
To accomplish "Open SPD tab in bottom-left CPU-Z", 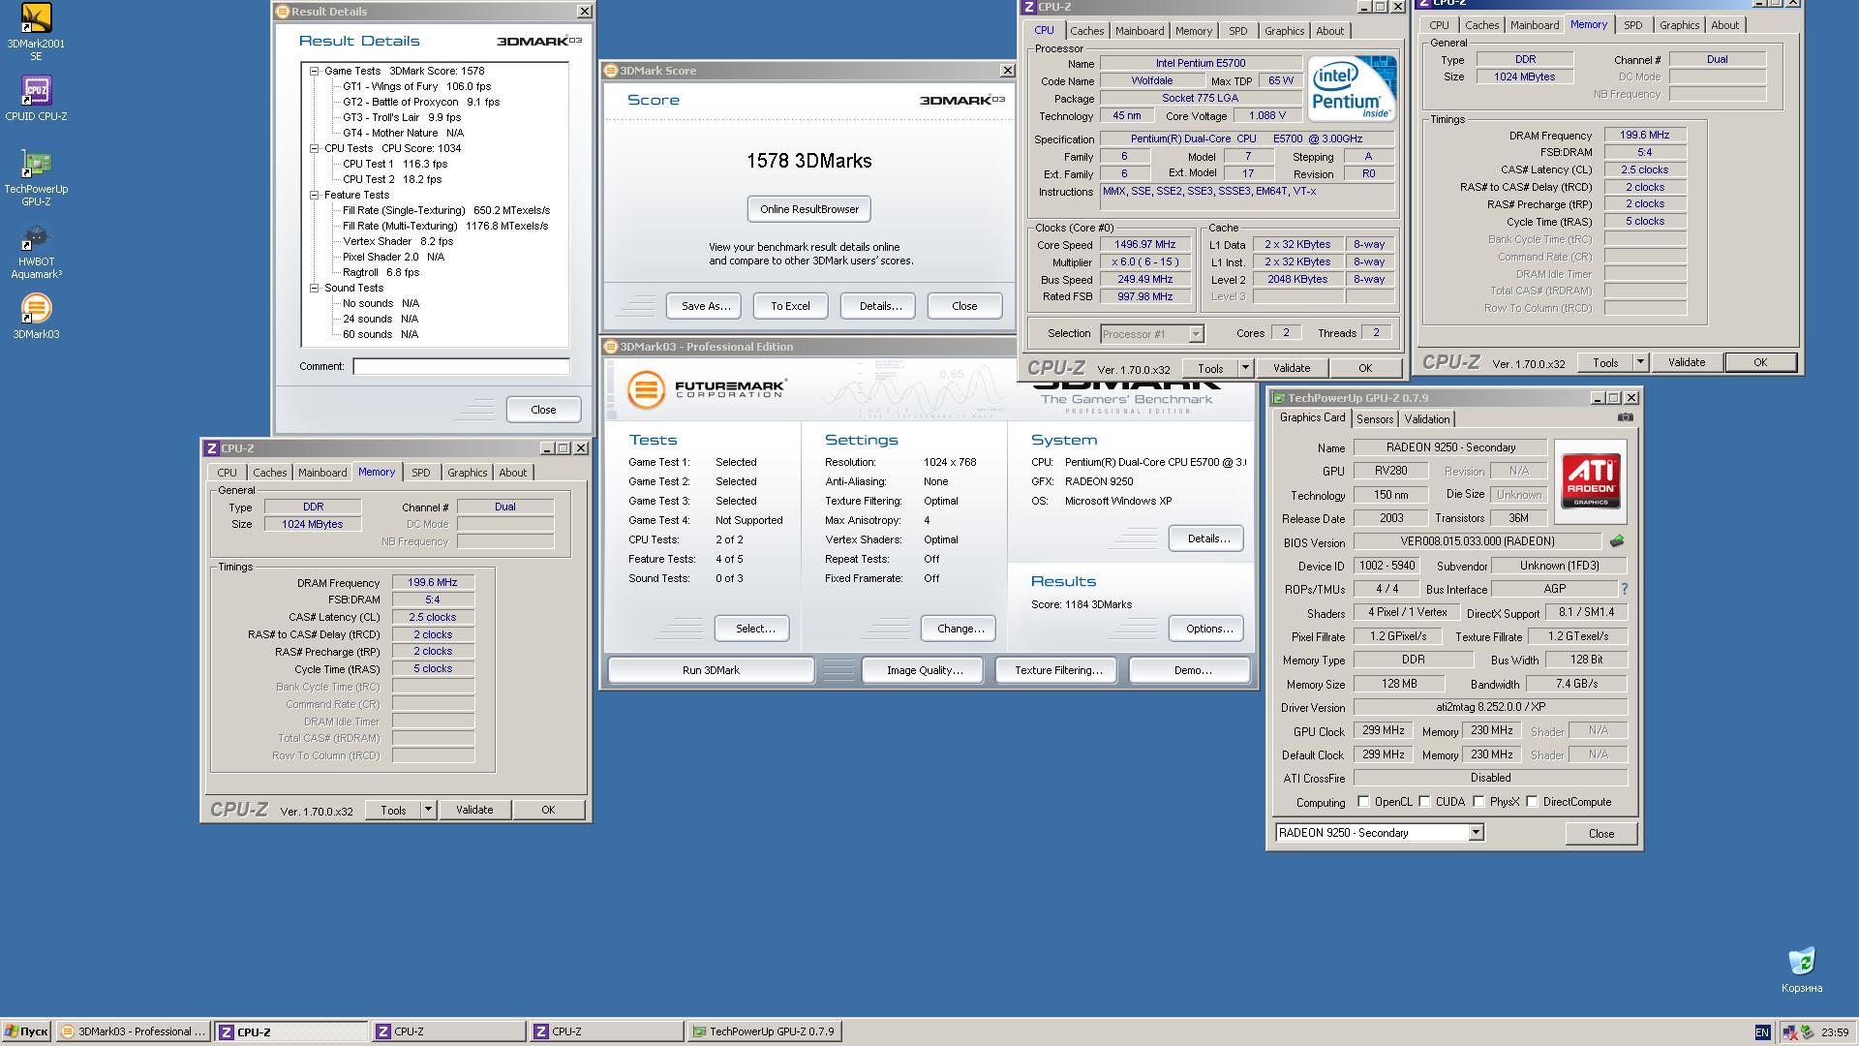I will 420,473.
